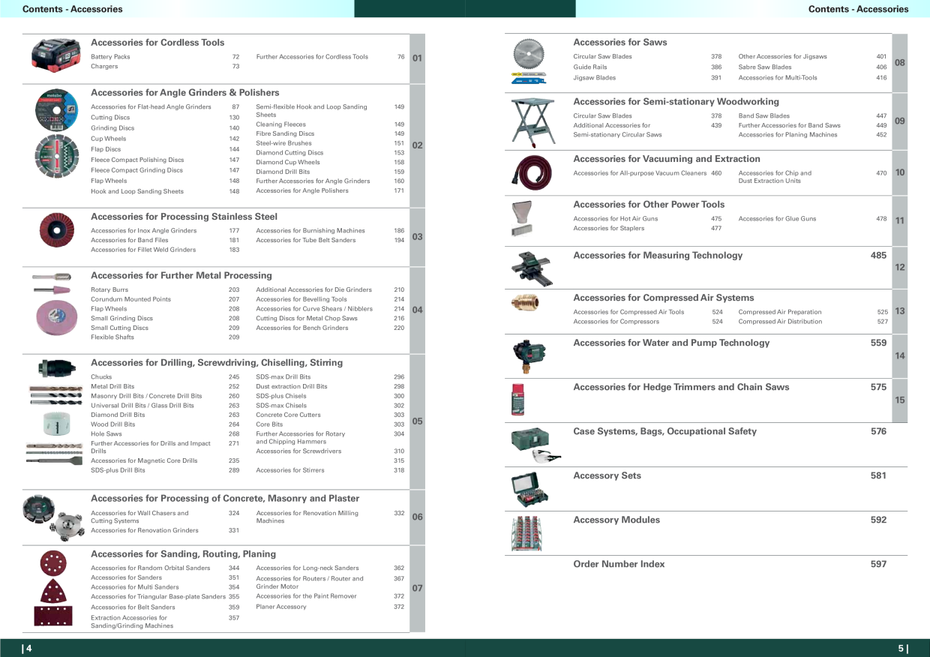Go to Accessories for Processing Stainless Steel
The height and width of the screenshot is (657, 930).
click(x=184, y=217)
